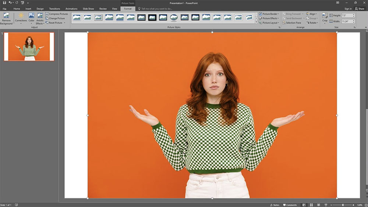Screen dimensions: 368x207
Task: Click the Sign in link
Action: tap(348, 8)
